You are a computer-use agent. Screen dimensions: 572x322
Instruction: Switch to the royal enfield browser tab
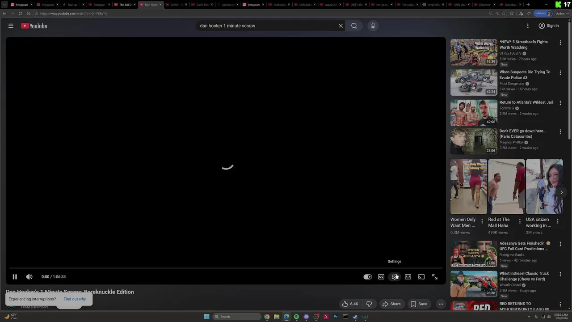click(434, 4)
